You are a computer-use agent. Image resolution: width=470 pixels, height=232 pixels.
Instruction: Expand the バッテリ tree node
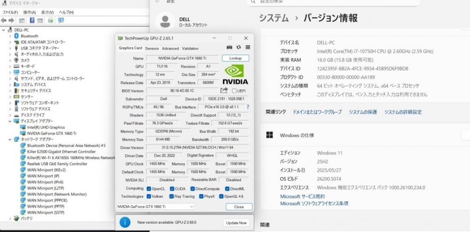10,218
